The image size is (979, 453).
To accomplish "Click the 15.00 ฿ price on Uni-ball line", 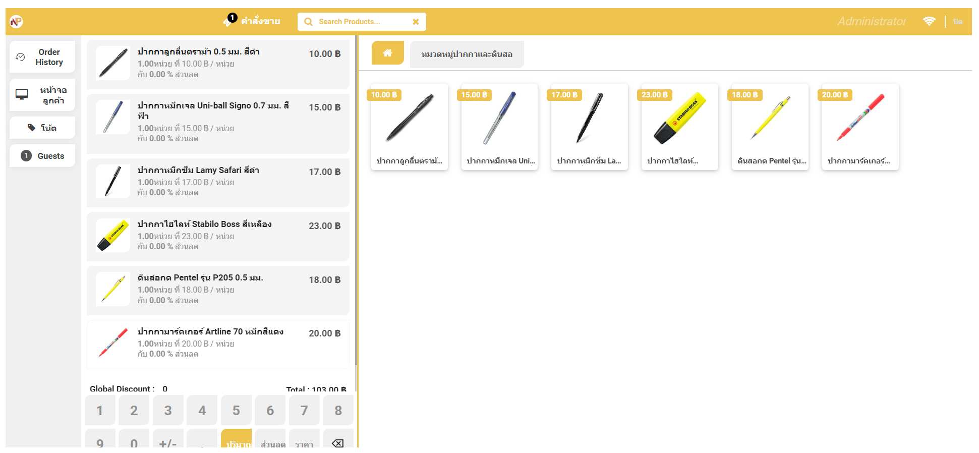I will click(x=325, y=107).
